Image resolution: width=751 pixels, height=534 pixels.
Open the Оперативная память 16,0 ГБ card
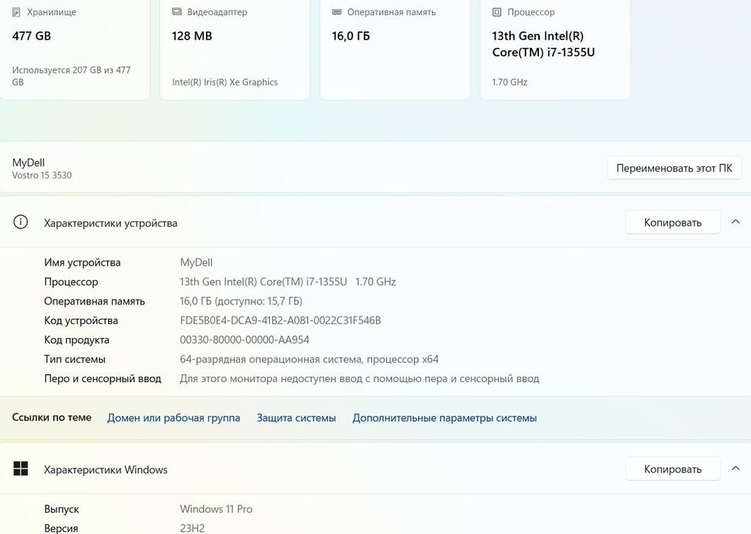click(x=395, y=49)
